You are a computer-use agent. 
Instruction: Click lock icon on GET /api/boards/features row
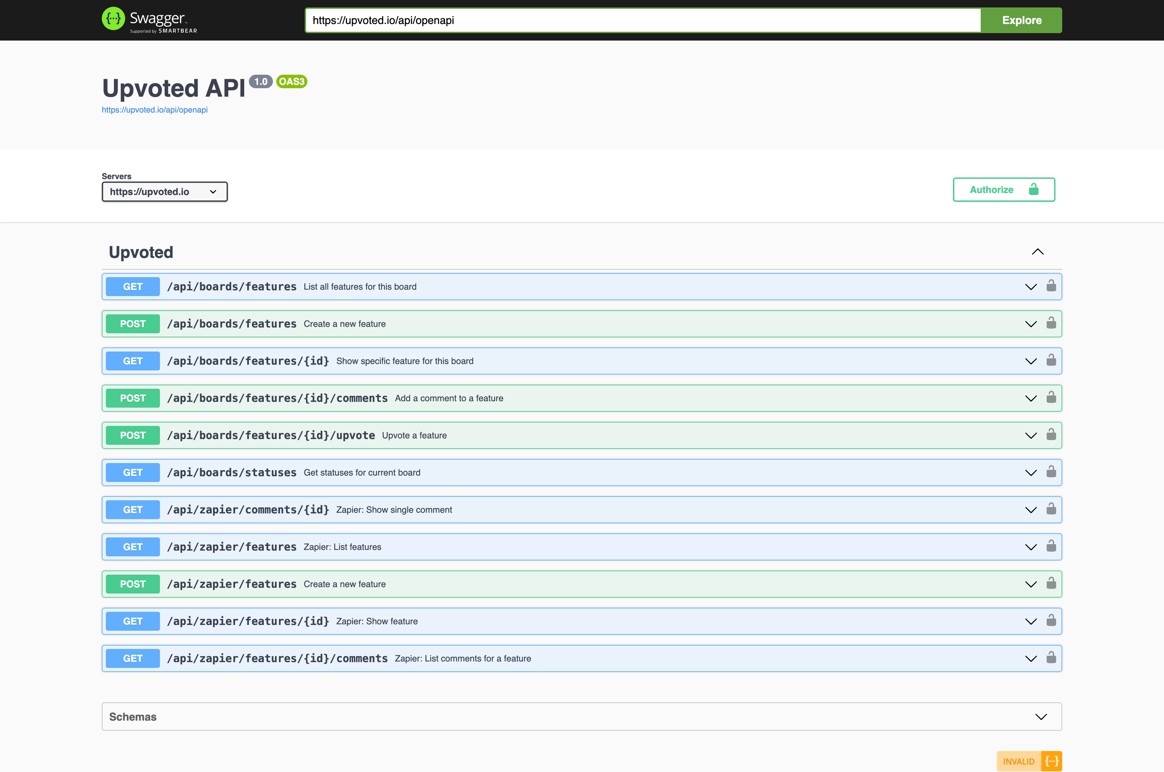[1051, 286]
